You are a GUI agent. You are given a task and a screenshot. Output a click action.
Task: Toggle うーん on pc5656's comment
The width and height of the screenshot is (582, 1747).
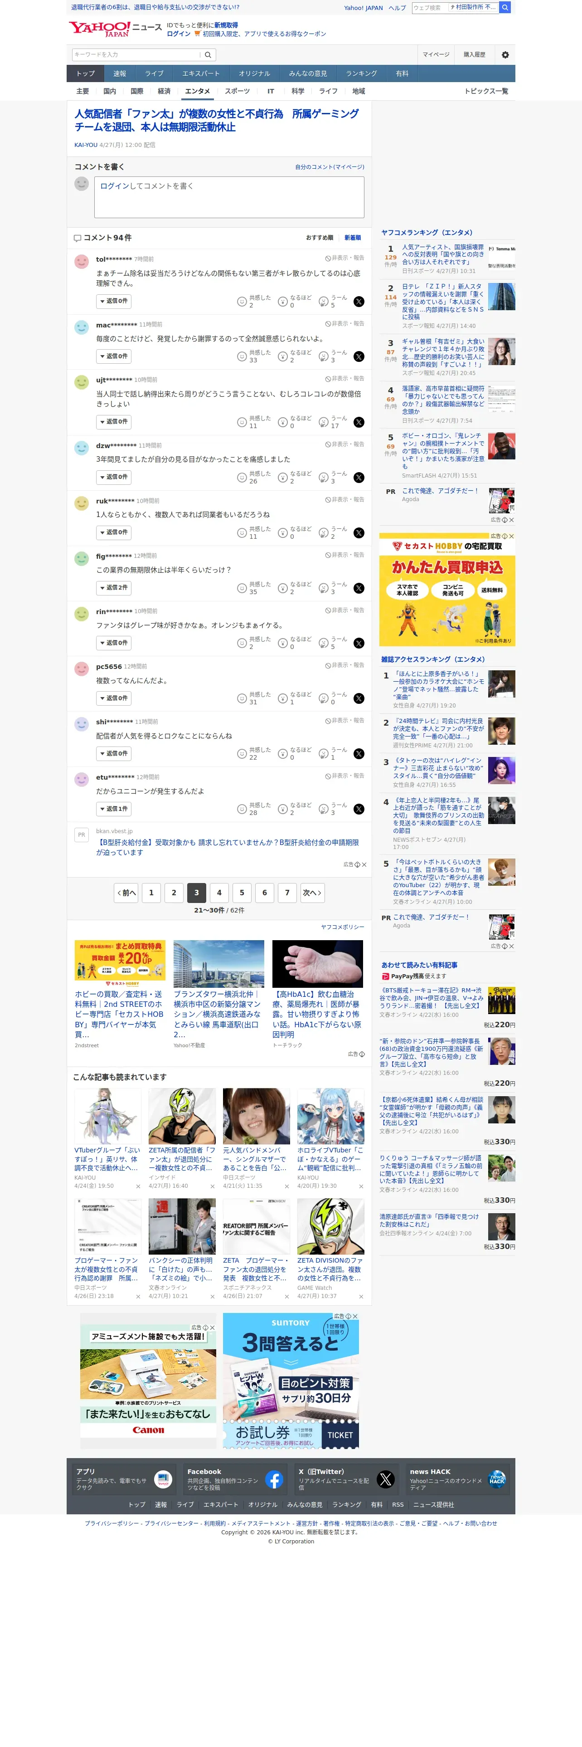click(333, 698)
